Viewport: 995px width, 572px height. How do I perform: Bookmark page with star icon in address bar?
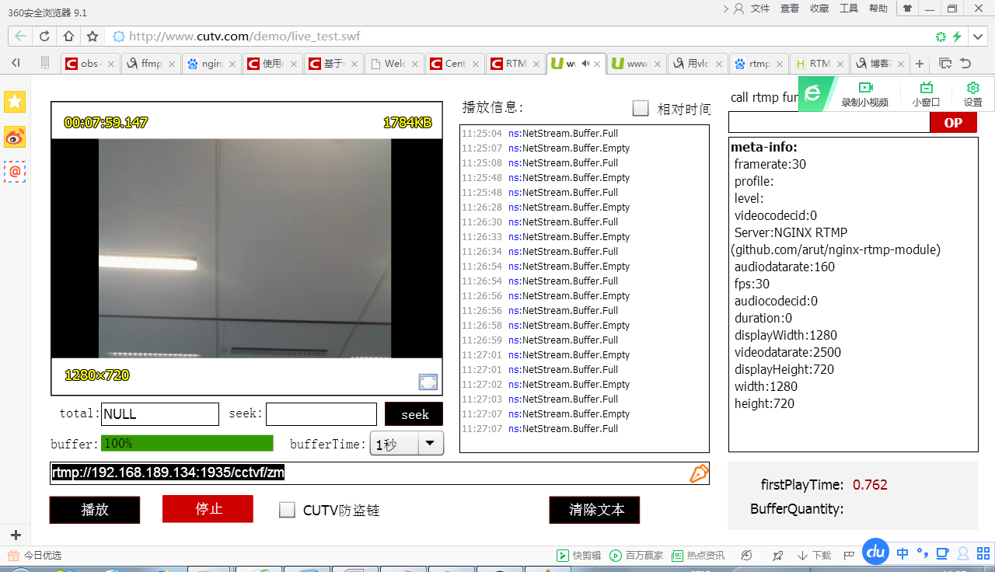coord(93,37)
